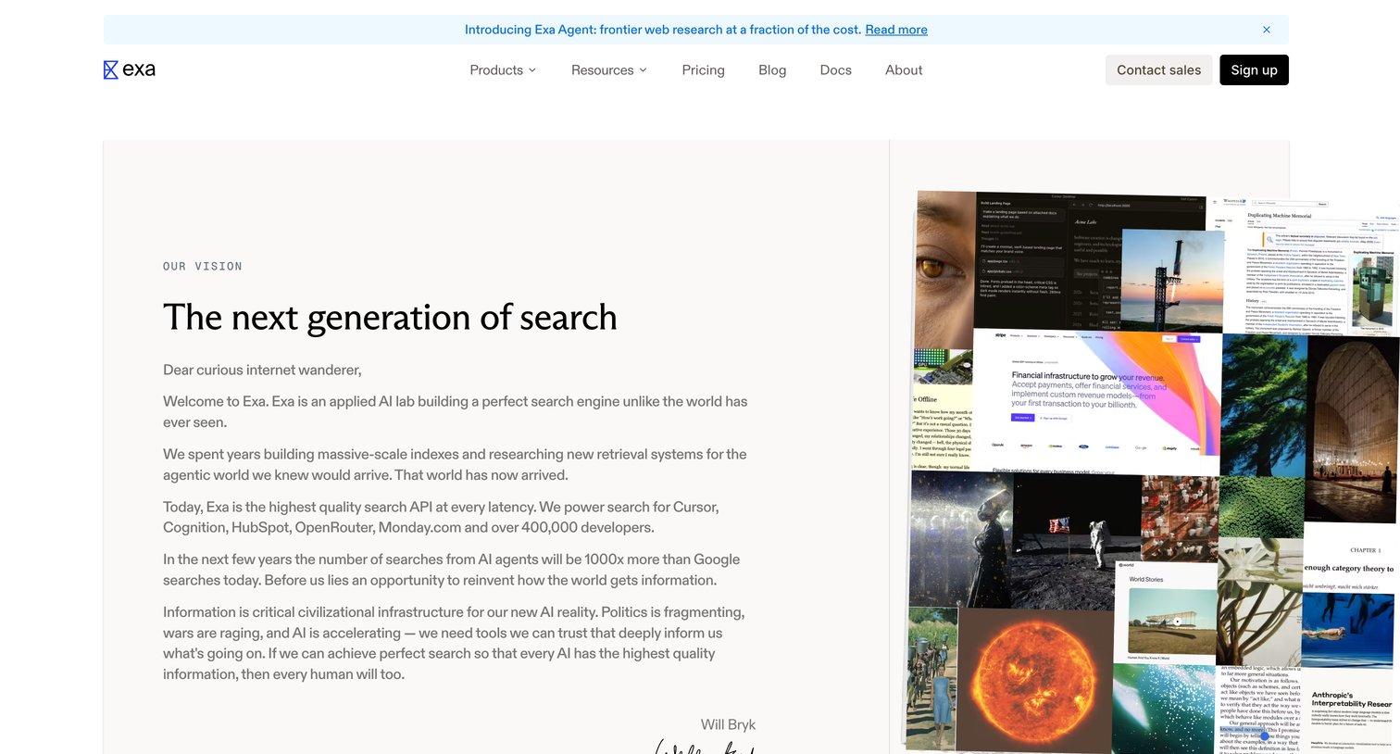
Task: Navigate to the About page
Action: pyautogui.click(x=904, y=70)
